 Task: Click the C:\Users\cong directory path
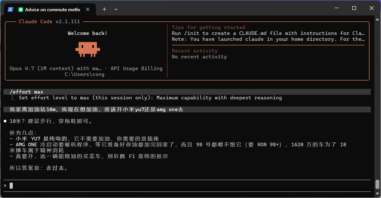(x=84, y=74)
